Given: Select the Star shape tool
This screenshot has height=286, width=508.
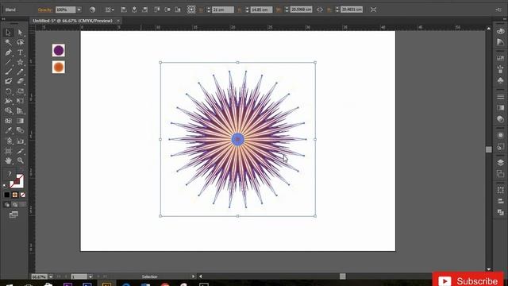Looking at the screenshot, I should click(x=20, y=62).
